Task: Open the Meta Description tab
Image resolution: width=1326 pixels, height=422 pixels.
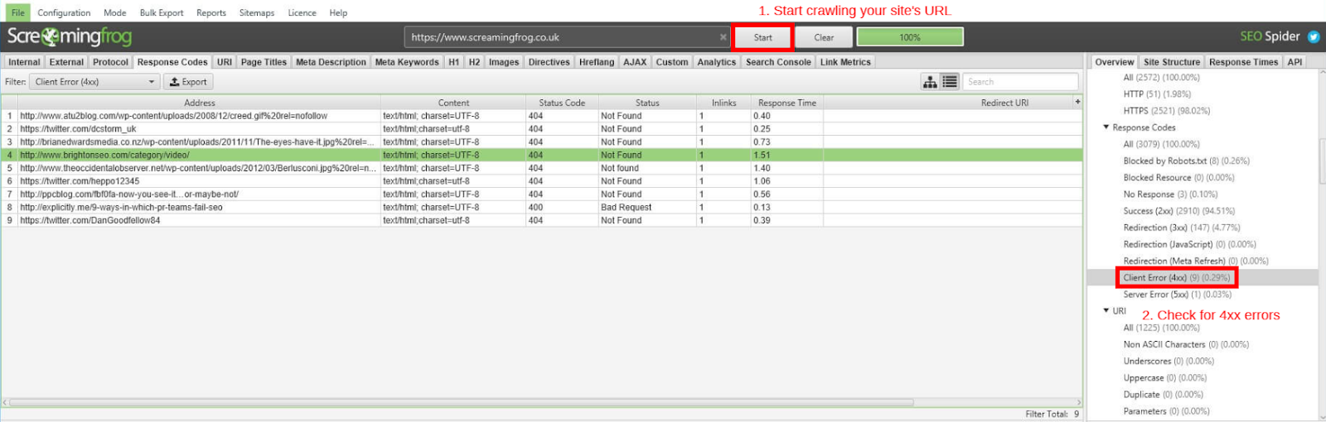Action: [x=331, y=62]
